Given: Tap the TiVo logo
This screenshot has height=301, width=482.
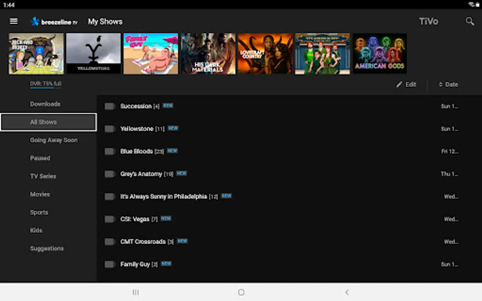Looking at the screenshot, I should 428,21.
